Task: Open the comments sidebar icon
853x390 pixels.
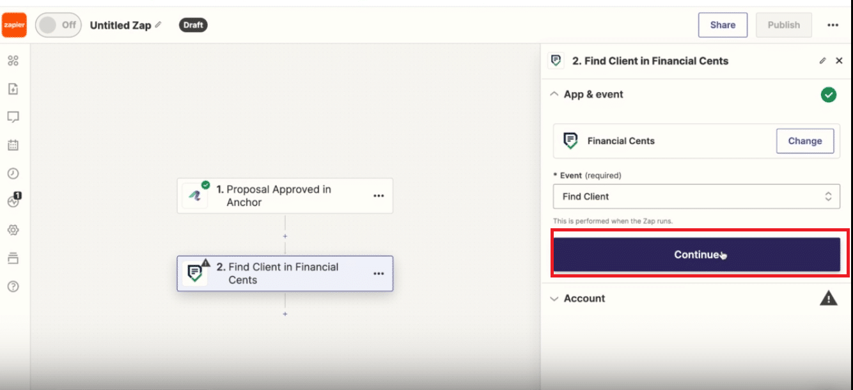Action: [13, 117]
